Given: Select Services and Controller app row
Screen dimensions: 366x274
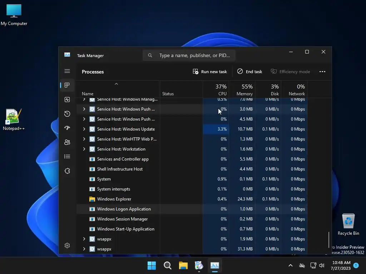Looking at the screenshot, I should pos(192,159).
